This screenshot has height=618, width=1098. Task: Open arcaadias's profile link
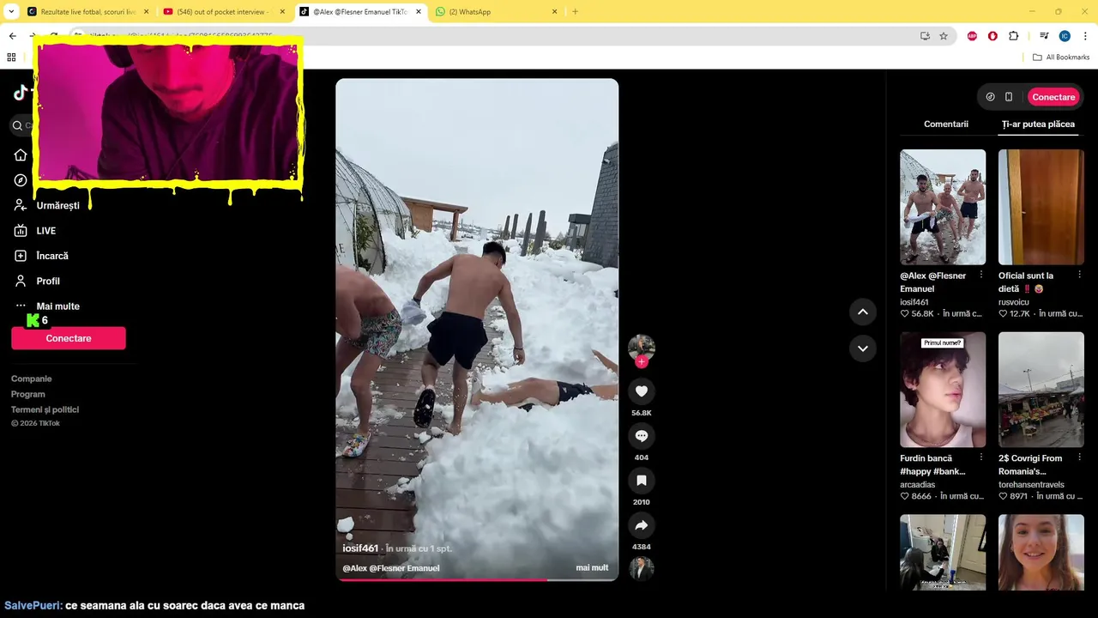pos(917,485)
